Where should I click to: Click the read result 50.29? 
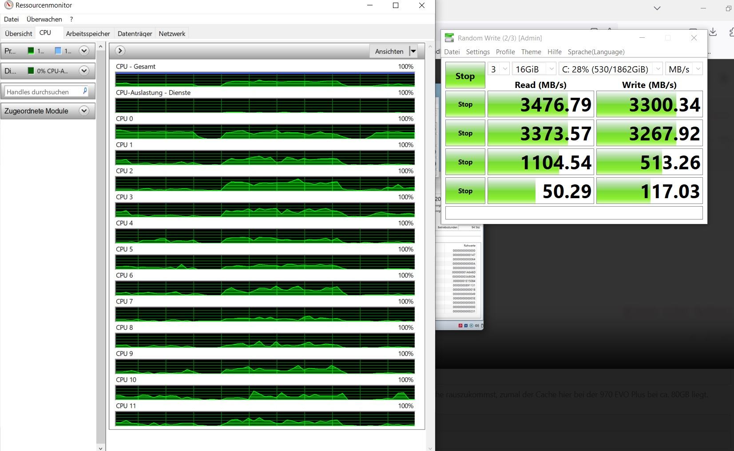tap(540, 191)
